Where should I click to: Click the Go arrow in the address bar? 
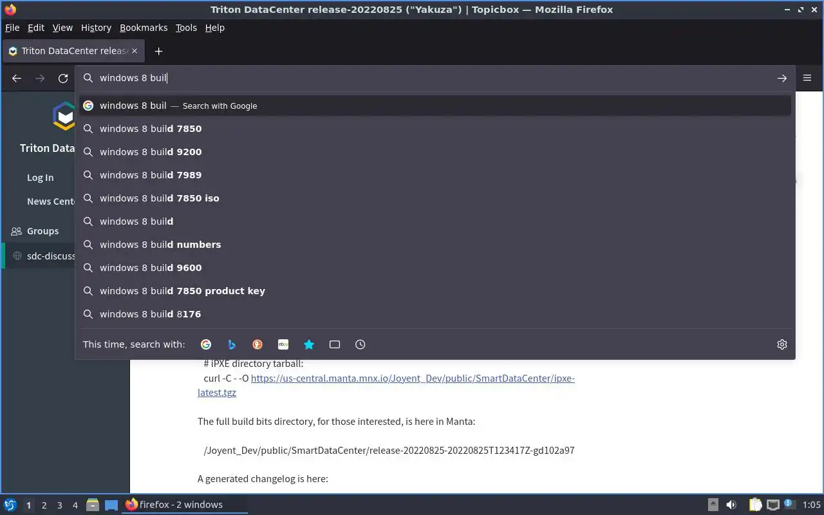[x=782, y=78]
